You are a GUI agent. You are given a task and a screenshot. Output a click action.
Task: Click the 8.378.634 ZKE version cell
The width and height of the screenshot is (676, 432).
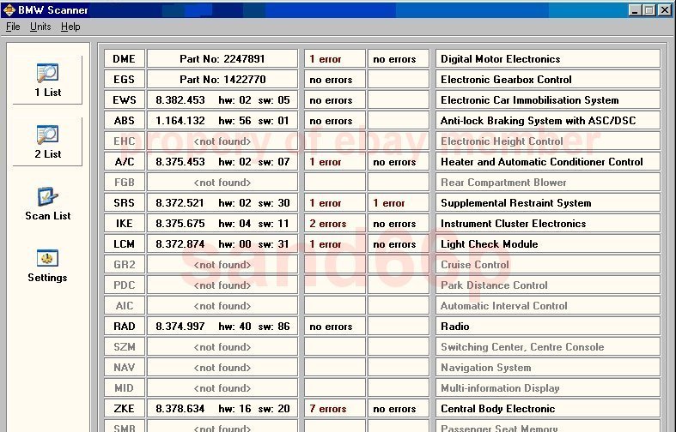coord(222,408)
